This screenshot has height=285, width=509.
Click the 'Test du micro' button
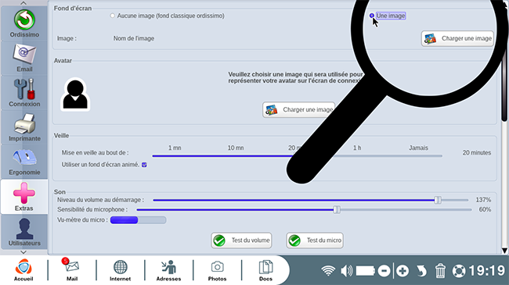pos(315,240)
